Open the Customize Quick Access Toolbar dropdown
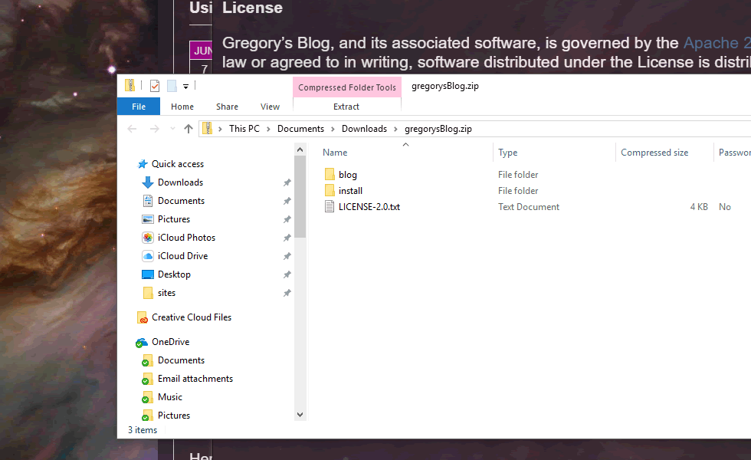751x460 pixels. 185,87
